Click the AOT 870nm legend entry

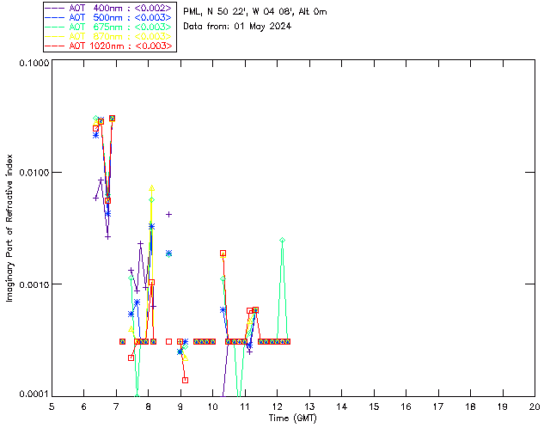click(x=108, y=36)
